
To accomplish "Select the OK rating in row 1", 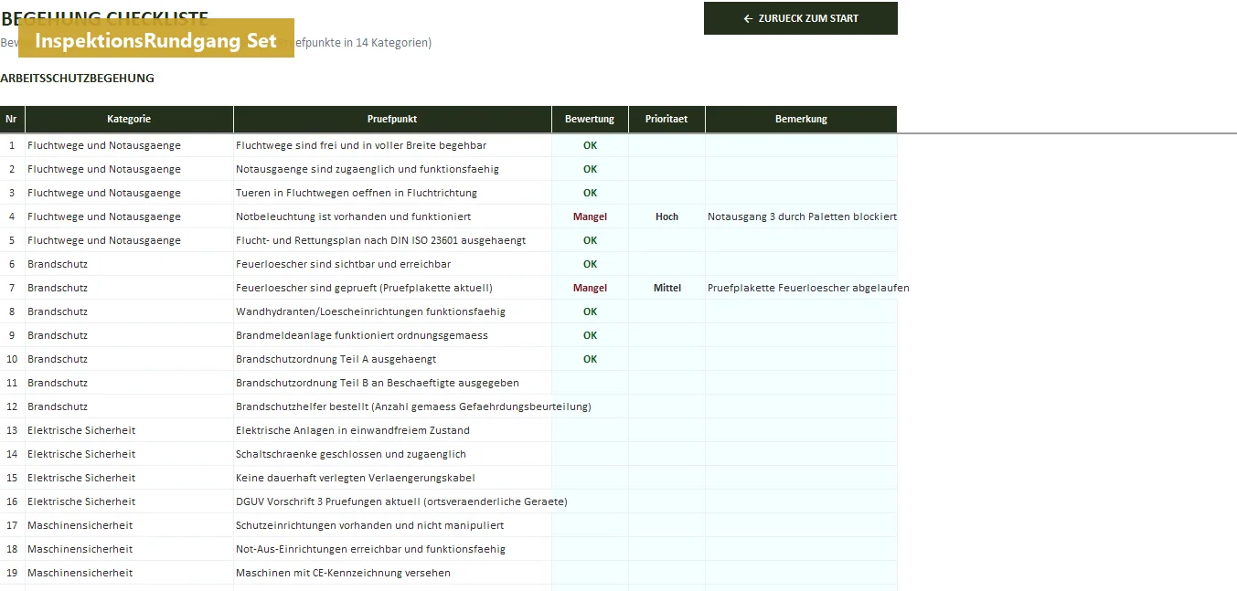I will point(590,145).
